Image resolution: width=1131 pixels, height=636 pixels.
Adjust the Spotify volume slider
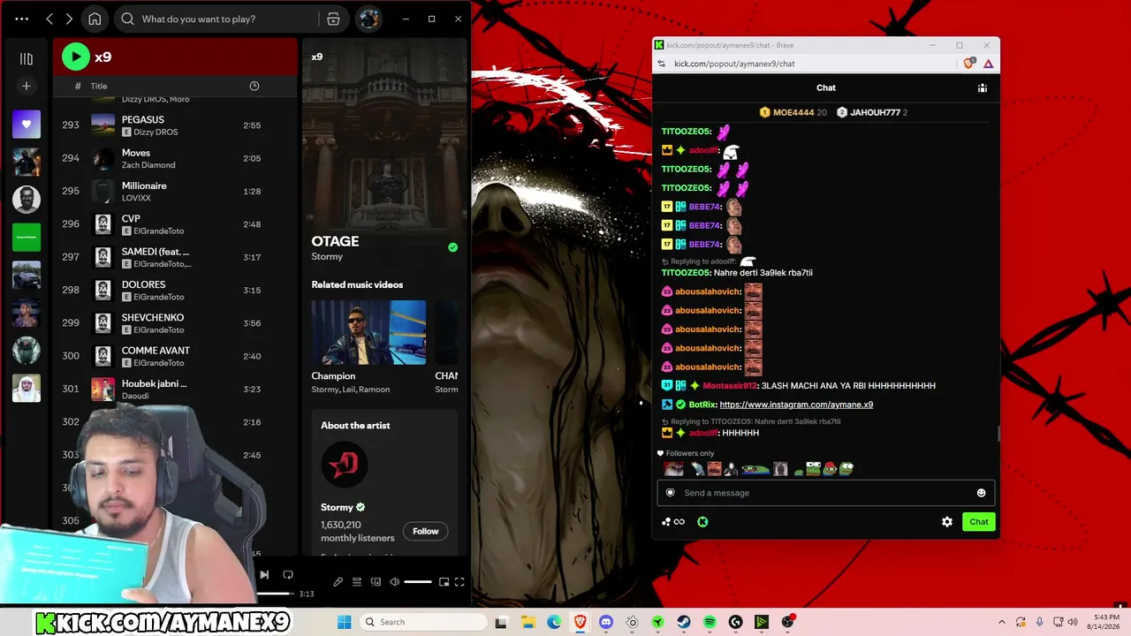click(418, 582)
